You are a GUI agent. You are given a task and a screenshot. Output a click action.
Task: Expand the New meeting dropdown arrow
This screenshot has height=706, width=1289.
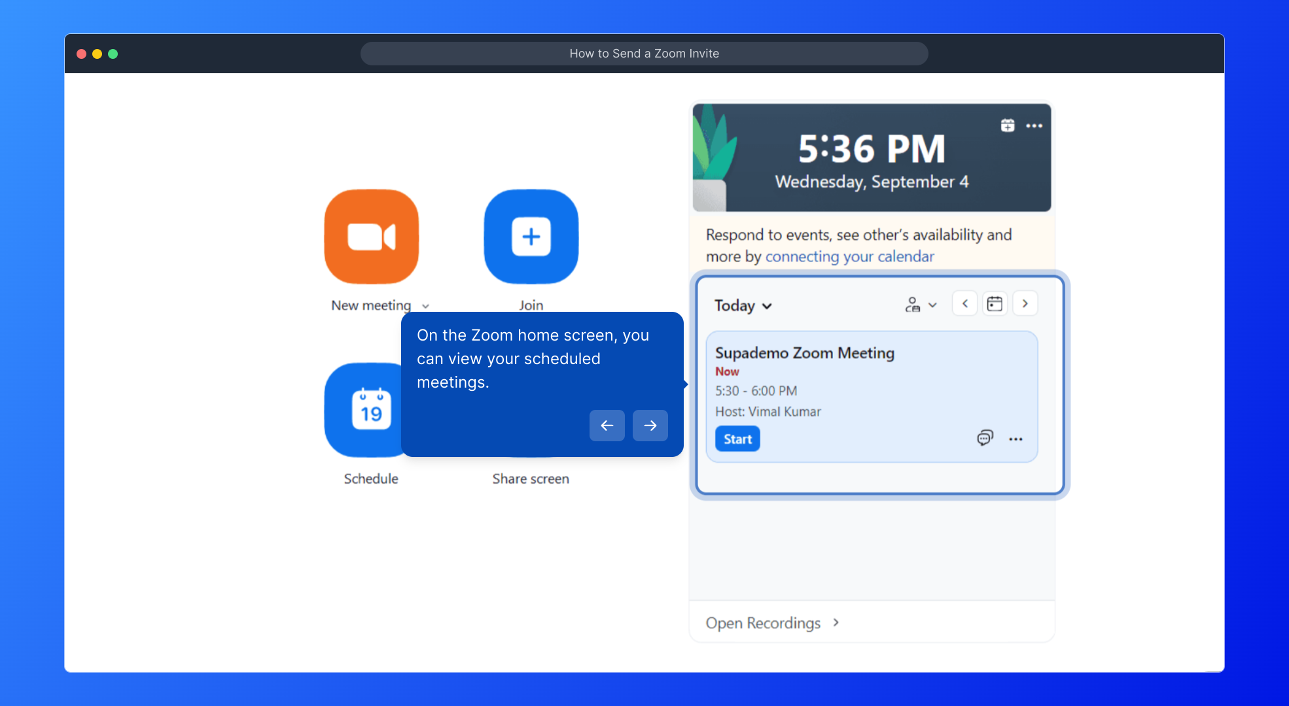click(425, 306)
